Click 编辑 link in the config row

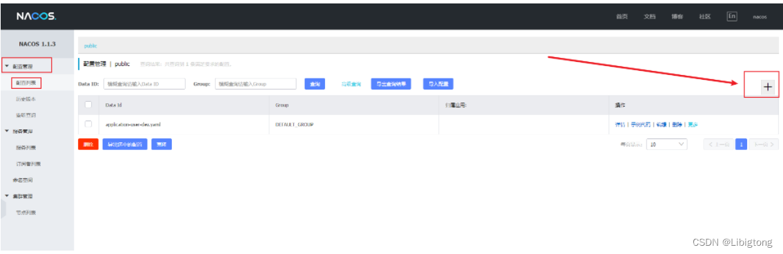click(661, 125)
